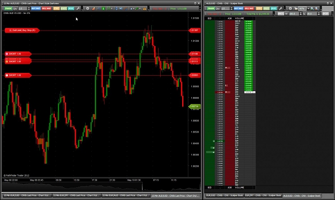Click the Qty input field in chart toolbar
The width and height of the screenshot is (335, 200).
coord(23,9)
